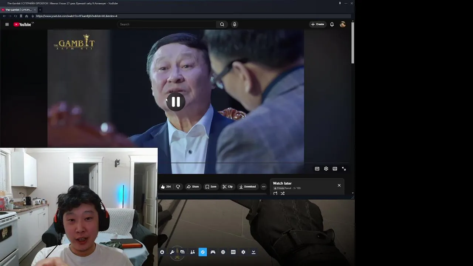
Task: Close the 'The Gambit' browser tab
Action: (35, 10)
